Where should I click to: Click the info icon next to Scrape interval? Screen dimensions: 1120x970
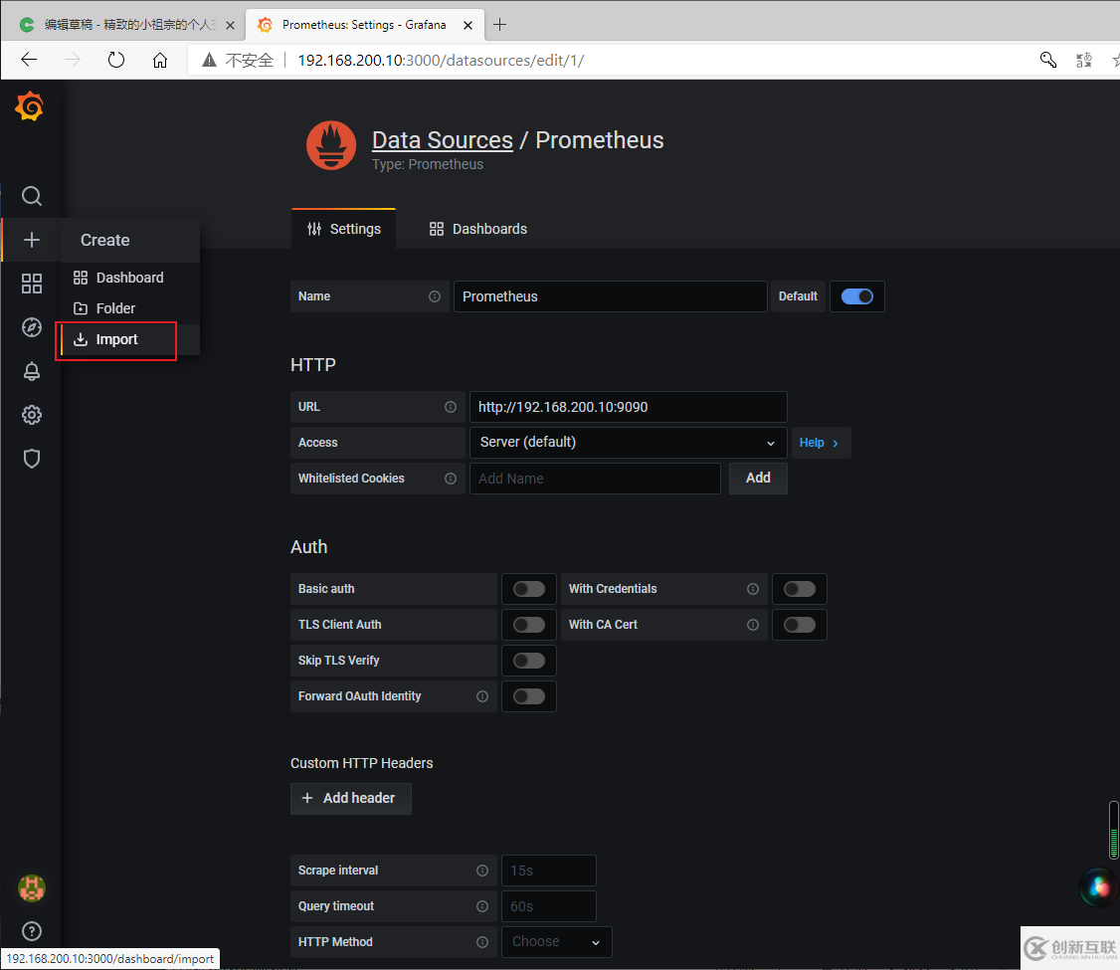pyautogui.click(x=482, y=871)
